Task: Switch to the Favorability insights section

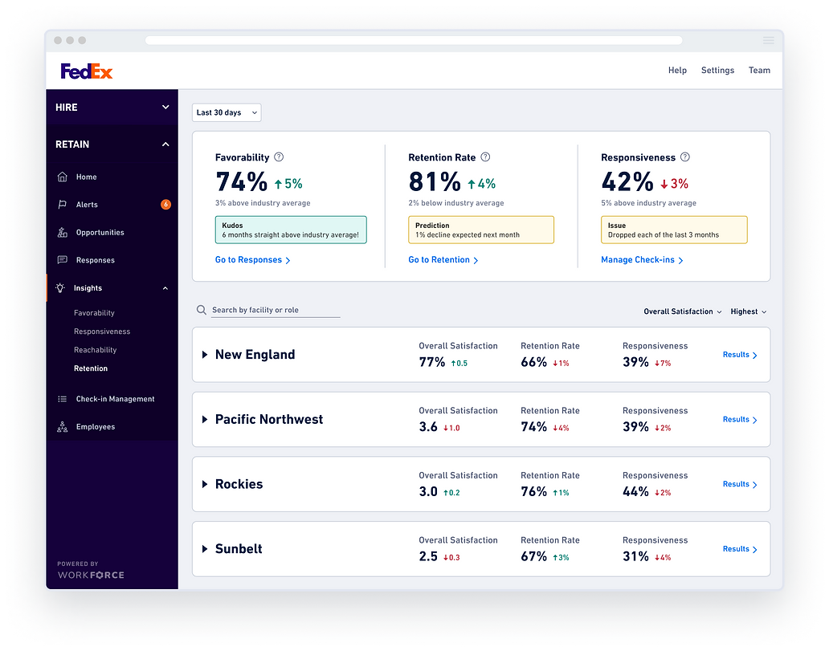Action: (94, 313)
